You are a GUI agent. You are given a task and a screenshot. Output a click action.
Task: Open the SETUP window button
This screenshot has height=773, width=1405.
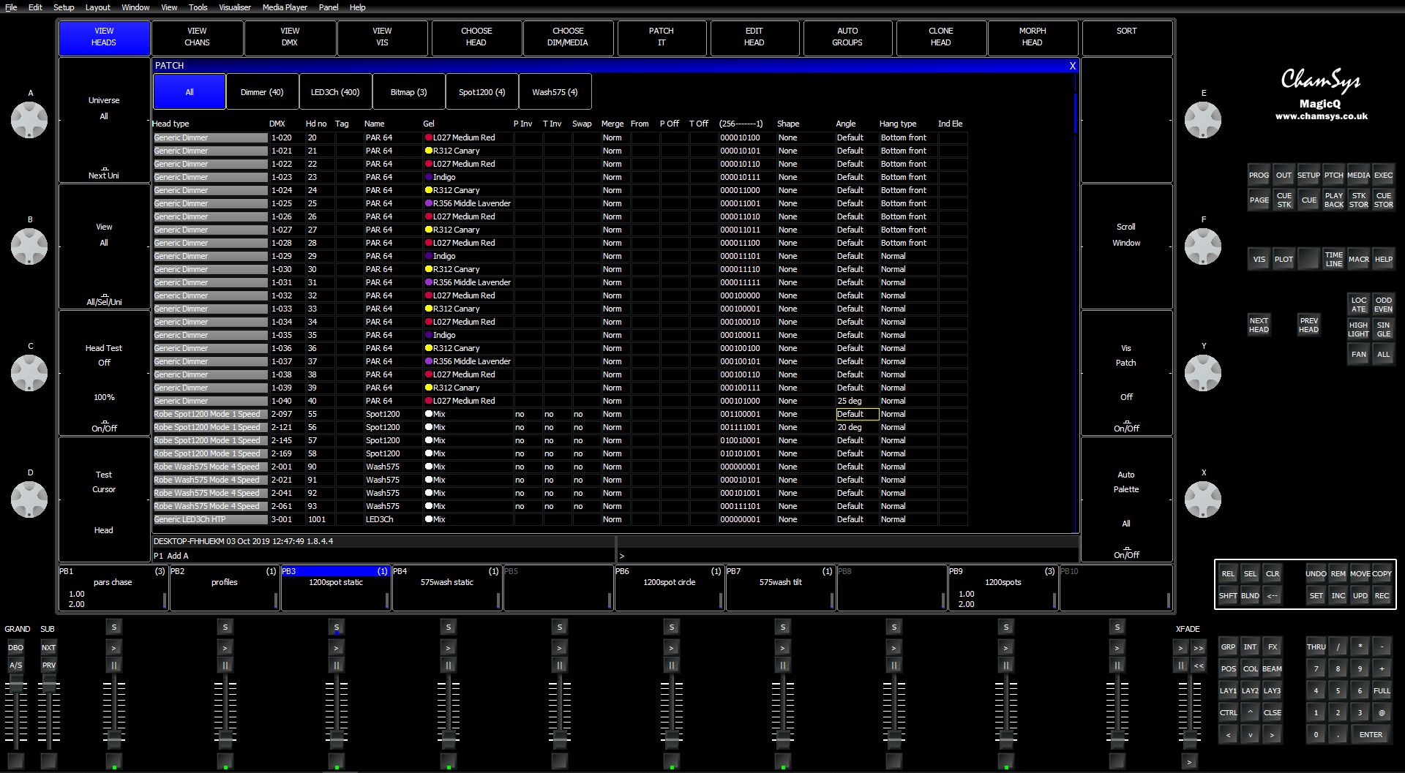coord(1308,175)
